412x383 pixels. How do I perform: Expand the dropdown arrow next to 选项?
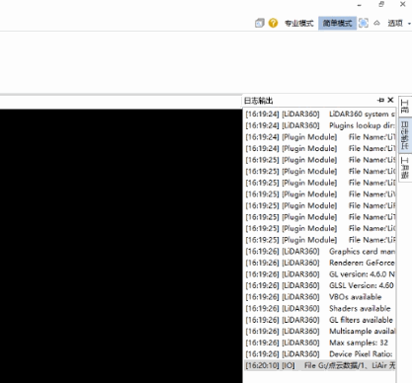pyautogui.click(x=409, y=24)
